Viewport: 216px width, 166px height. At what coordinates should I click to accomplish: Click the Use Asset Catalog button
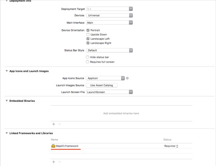point(102,85)
